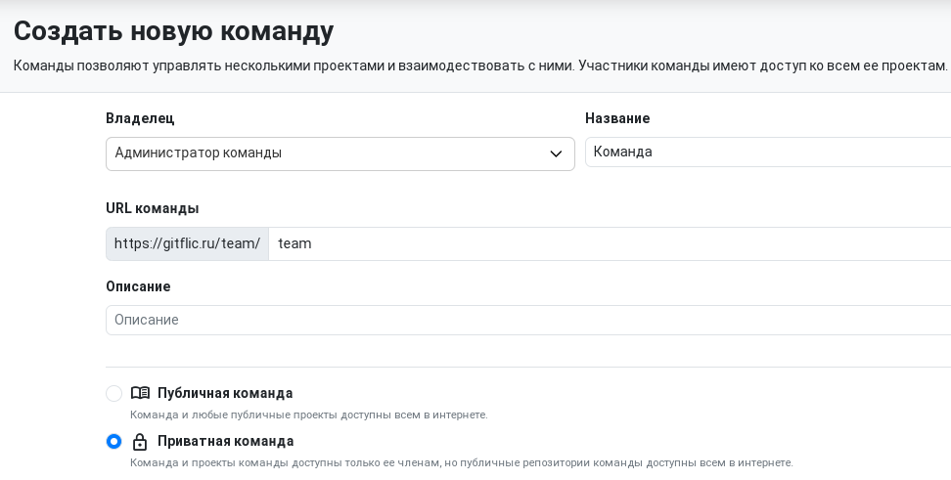951x480 pixels.
Task: Click the Приватная команда option label
Action: click(226, 441)
